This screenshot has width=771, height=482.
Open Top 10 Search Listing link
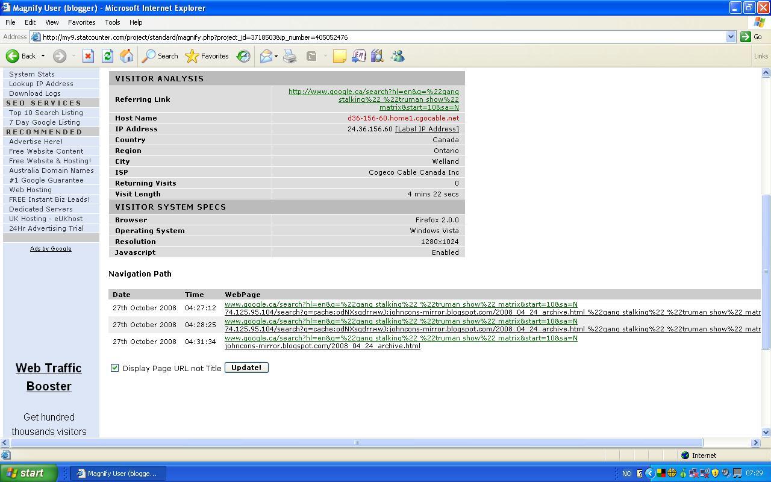pyautogui.click(x=46, y=113)
